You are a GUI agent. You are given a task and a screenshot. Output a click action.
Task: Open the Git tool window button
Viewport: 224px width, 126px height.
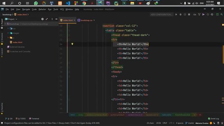click(x=9, y=119)
